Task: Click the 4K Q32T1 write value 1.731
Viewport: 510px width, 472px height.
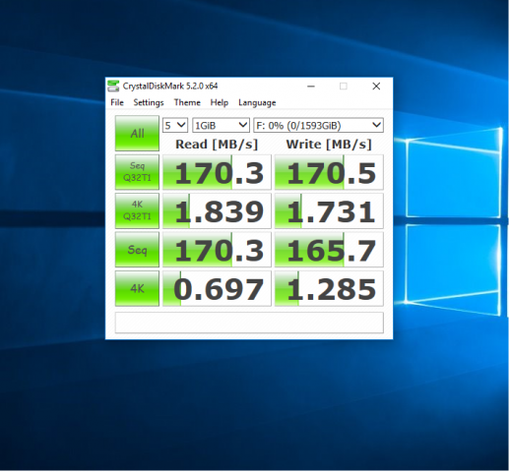Action: [329, 211]
